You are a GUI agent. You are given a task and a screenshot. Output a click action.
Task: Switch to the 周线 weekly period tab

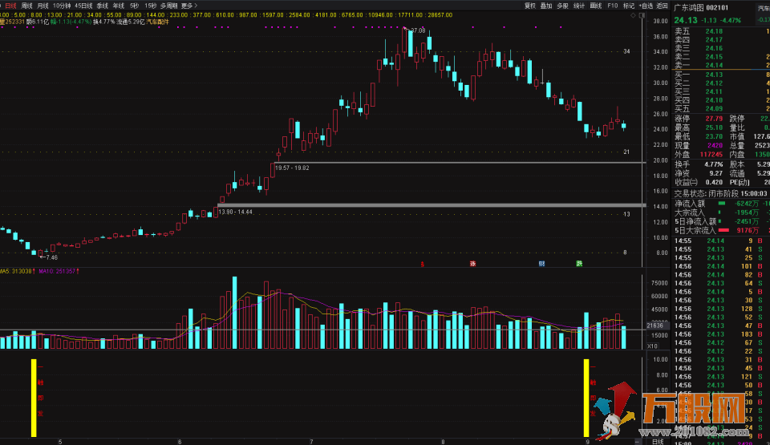point(26,6)
